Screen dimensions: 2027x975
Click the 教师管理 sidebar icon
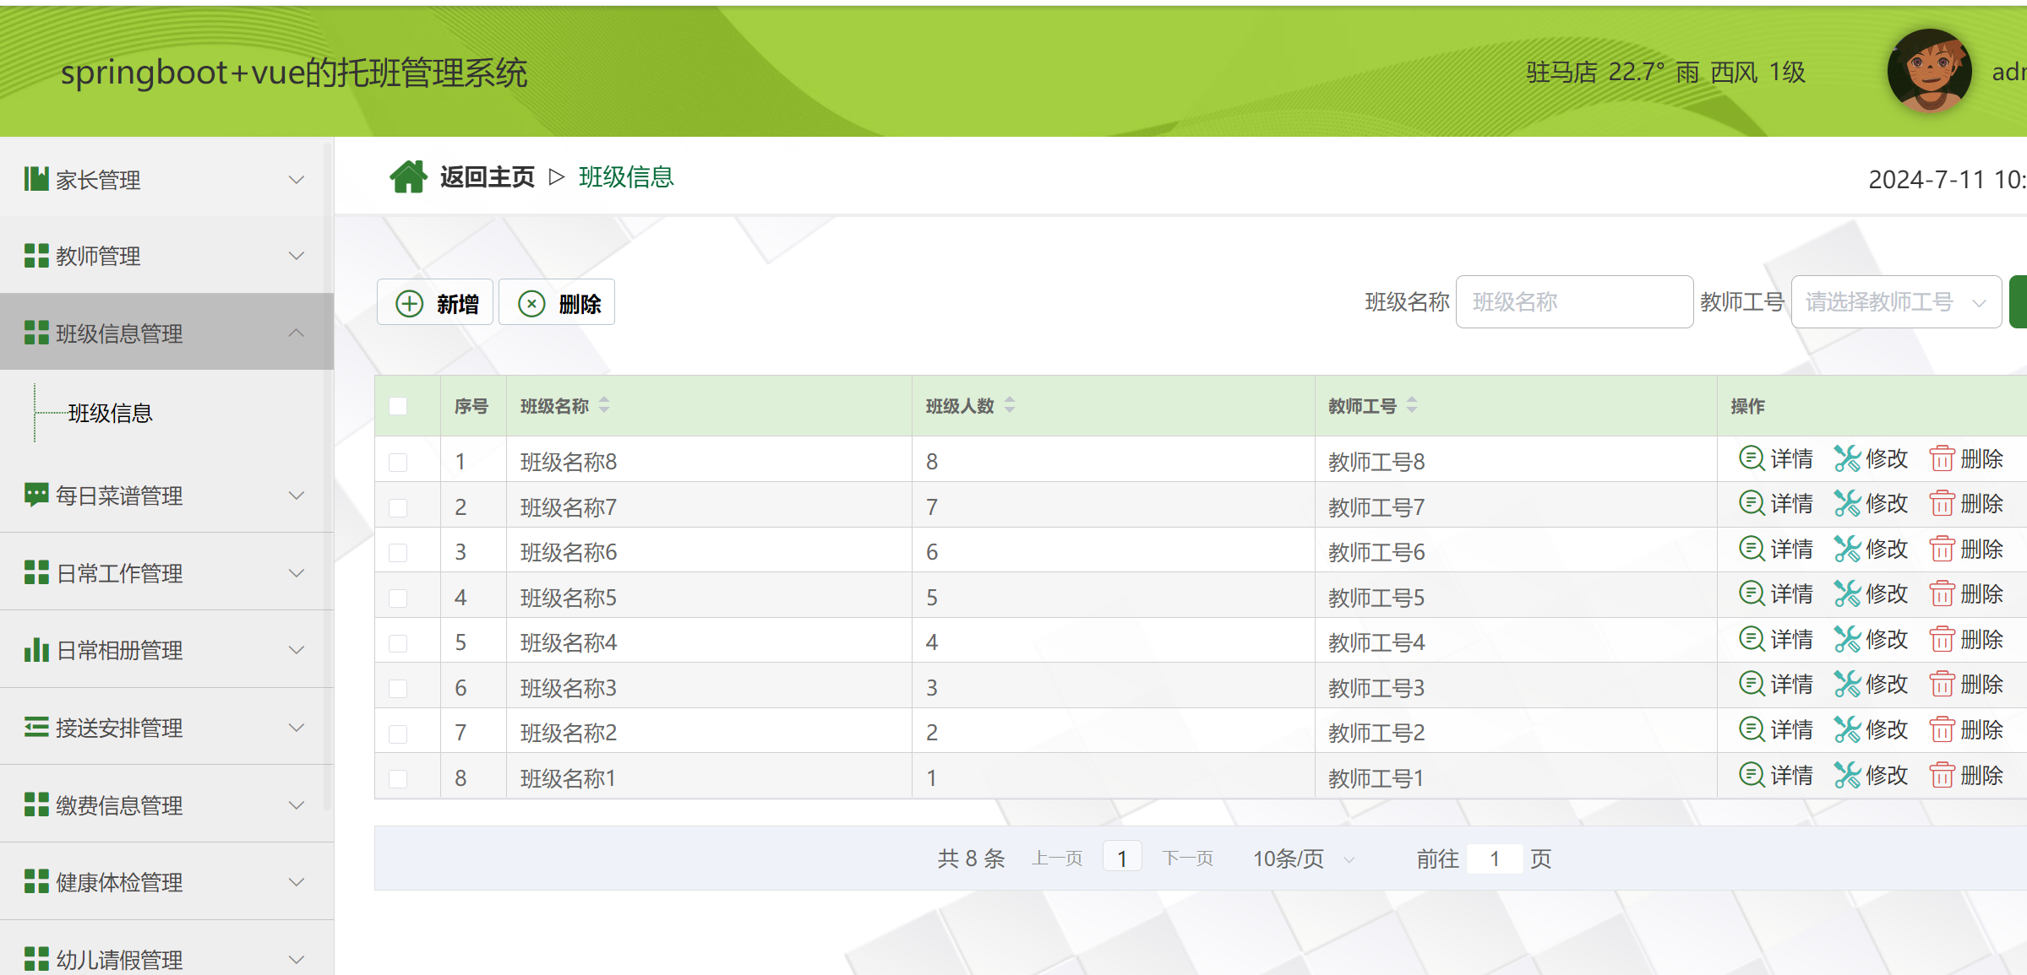click(35, 256)
